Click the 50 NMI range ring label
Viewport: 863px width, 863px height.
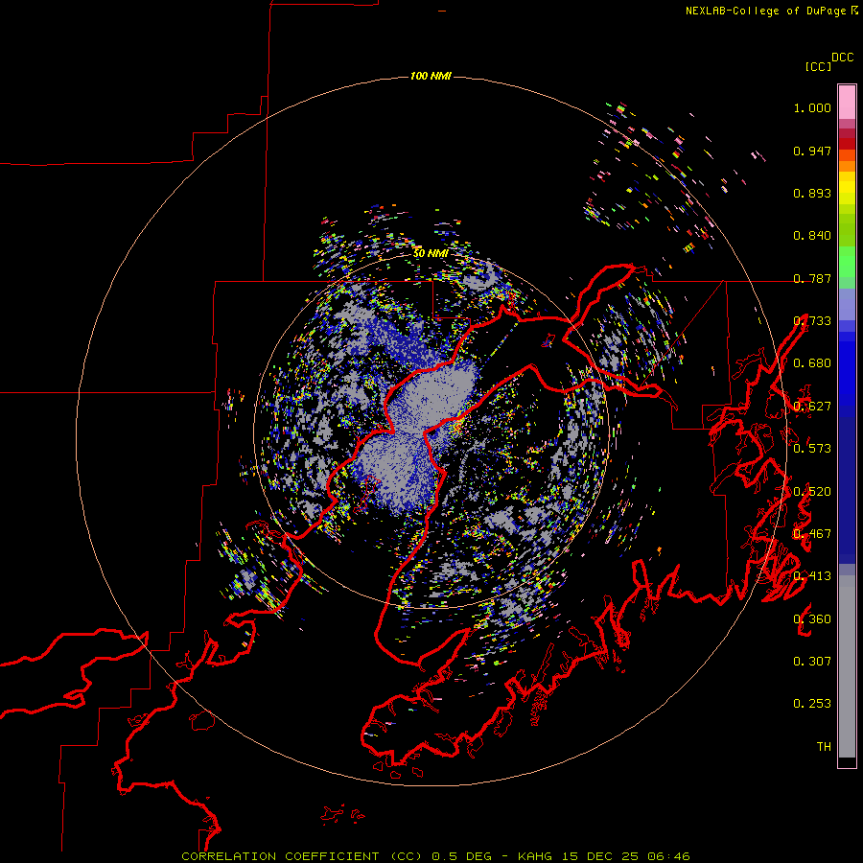point(431,253)
